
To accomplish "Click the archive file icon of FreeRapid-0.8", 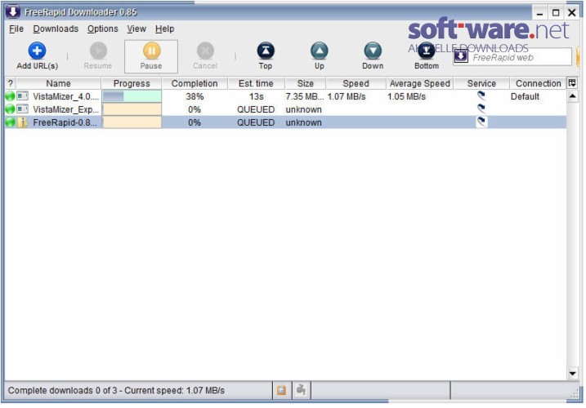I will [22, 122].
